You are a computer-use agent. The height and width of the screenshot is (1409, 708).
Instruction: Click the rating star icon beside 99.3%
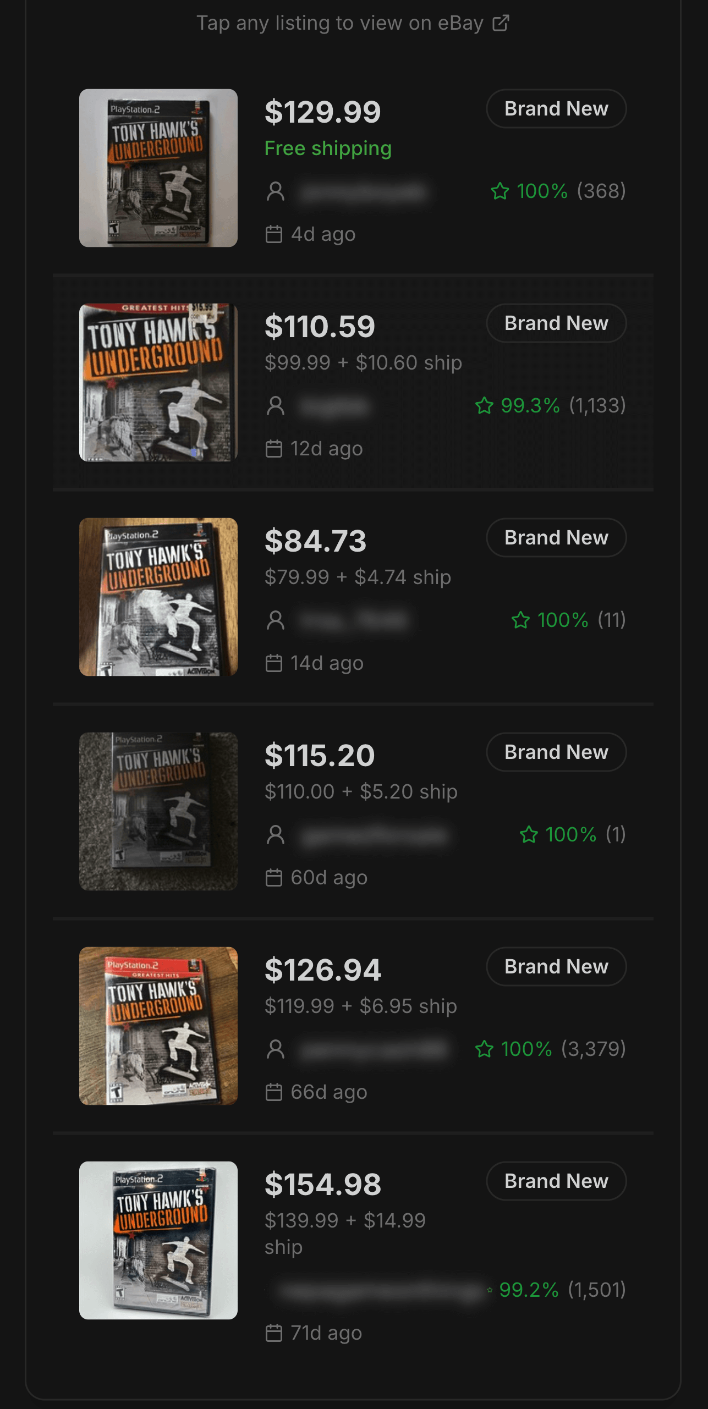point(484,406)
